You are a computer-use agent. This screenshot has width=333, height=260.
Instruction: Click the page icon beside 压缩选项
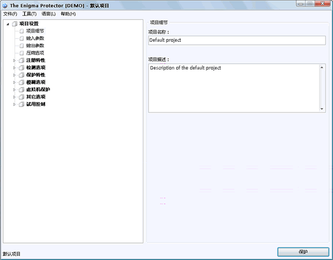click(21, 53)
